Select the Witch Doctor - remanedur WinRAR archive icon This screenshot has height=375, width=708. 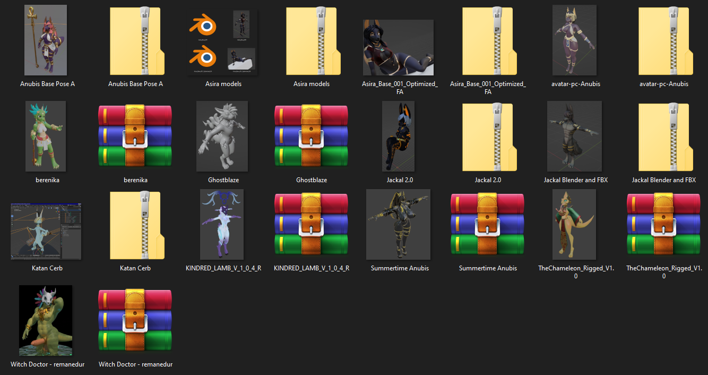click(x=135, y=320)
